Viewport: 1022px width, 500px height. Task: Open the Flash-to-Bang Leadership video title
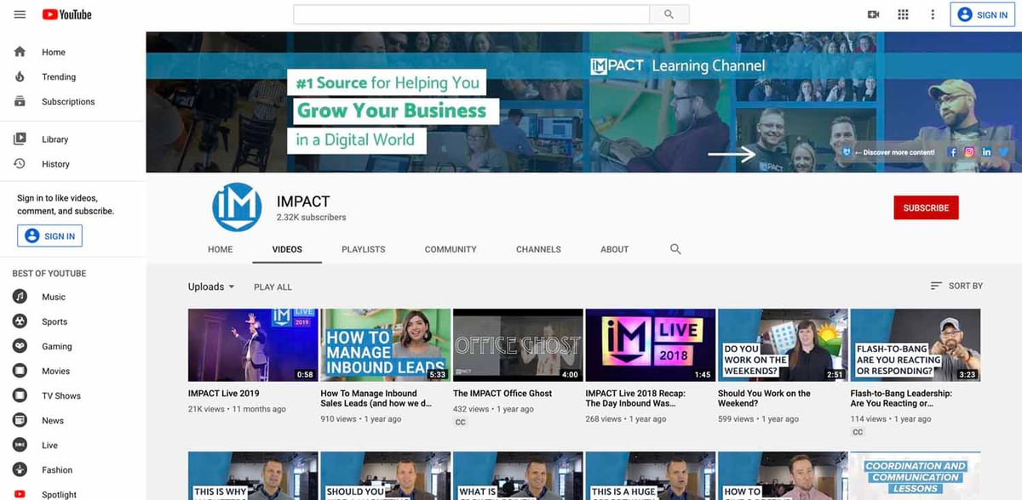901,399
